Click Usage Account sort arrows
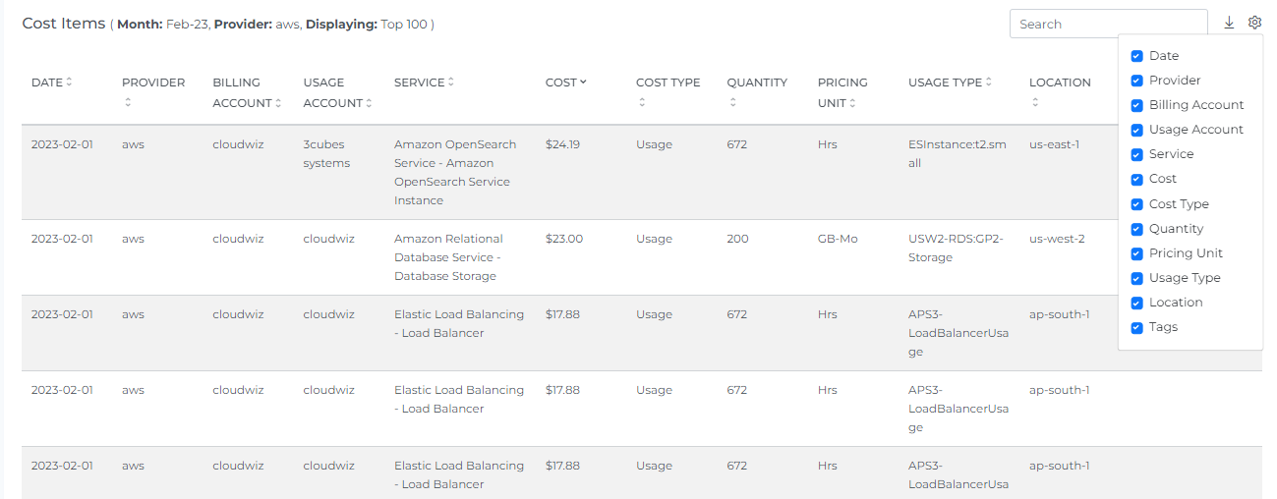1277x499 pixels. click(370, 103)
